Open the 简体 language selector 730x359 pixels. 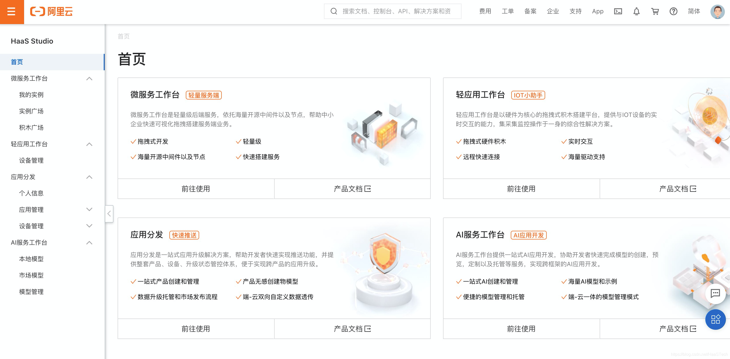pyautogui.click(x=694, y=11)
